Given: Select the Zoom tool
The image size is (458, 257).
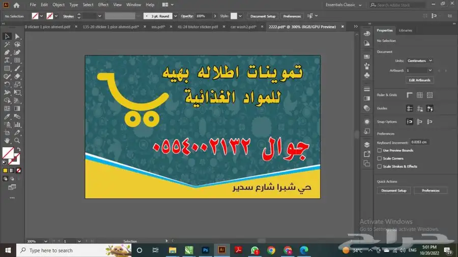Looking at the screenshot, I should [x=17, y=141].
